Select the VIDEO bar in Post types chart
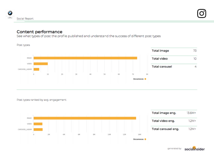 point(41,64)
